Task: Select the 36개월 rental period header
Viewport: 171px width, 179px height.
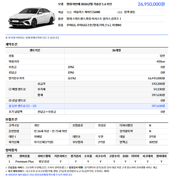Action: (116, 50)
